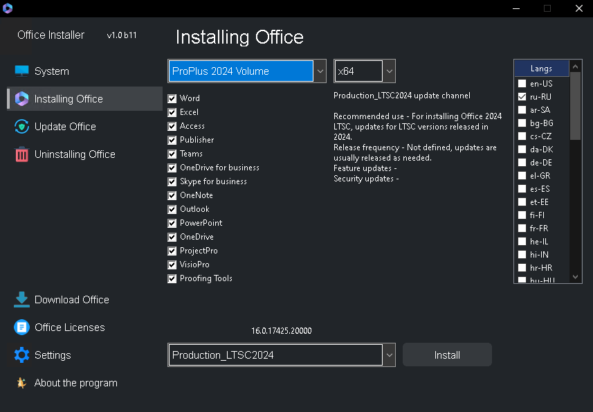Click the Langs list scrollbar thumb
This screenshot has width=593, height=412.
(575, 106)
